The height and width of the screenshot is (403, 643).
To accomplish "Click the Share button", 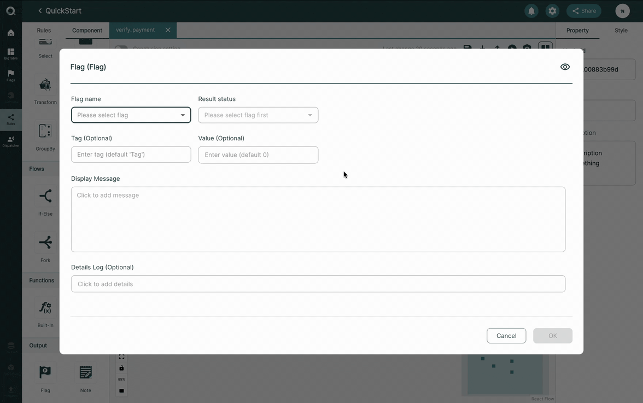I will (584, 11).
